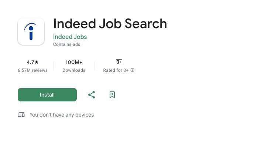Click the Indeed Job Search title
This screenshot has height=141, width=261.
coord(110,24)
